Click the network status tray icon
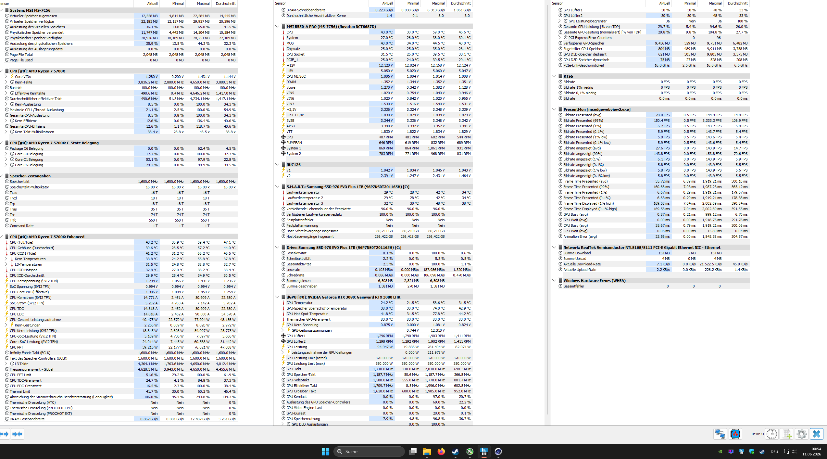This screenshot has height=459, width=827. click(786, 452)
